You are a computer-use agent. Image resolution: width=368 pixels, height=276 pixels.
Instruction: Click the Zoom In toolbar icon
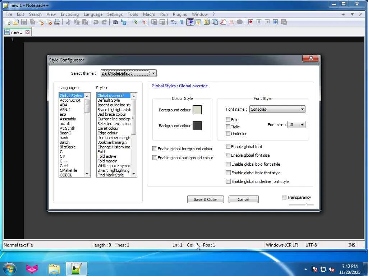point(135,22)
